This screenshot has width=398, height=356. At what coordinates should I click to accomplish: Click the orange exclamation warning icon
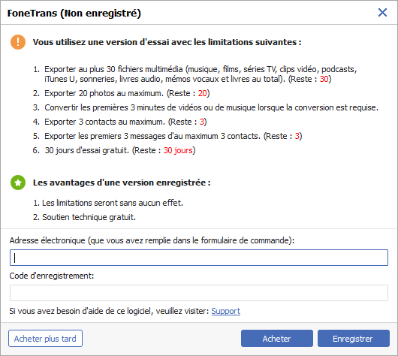click(x=18, y=42)
